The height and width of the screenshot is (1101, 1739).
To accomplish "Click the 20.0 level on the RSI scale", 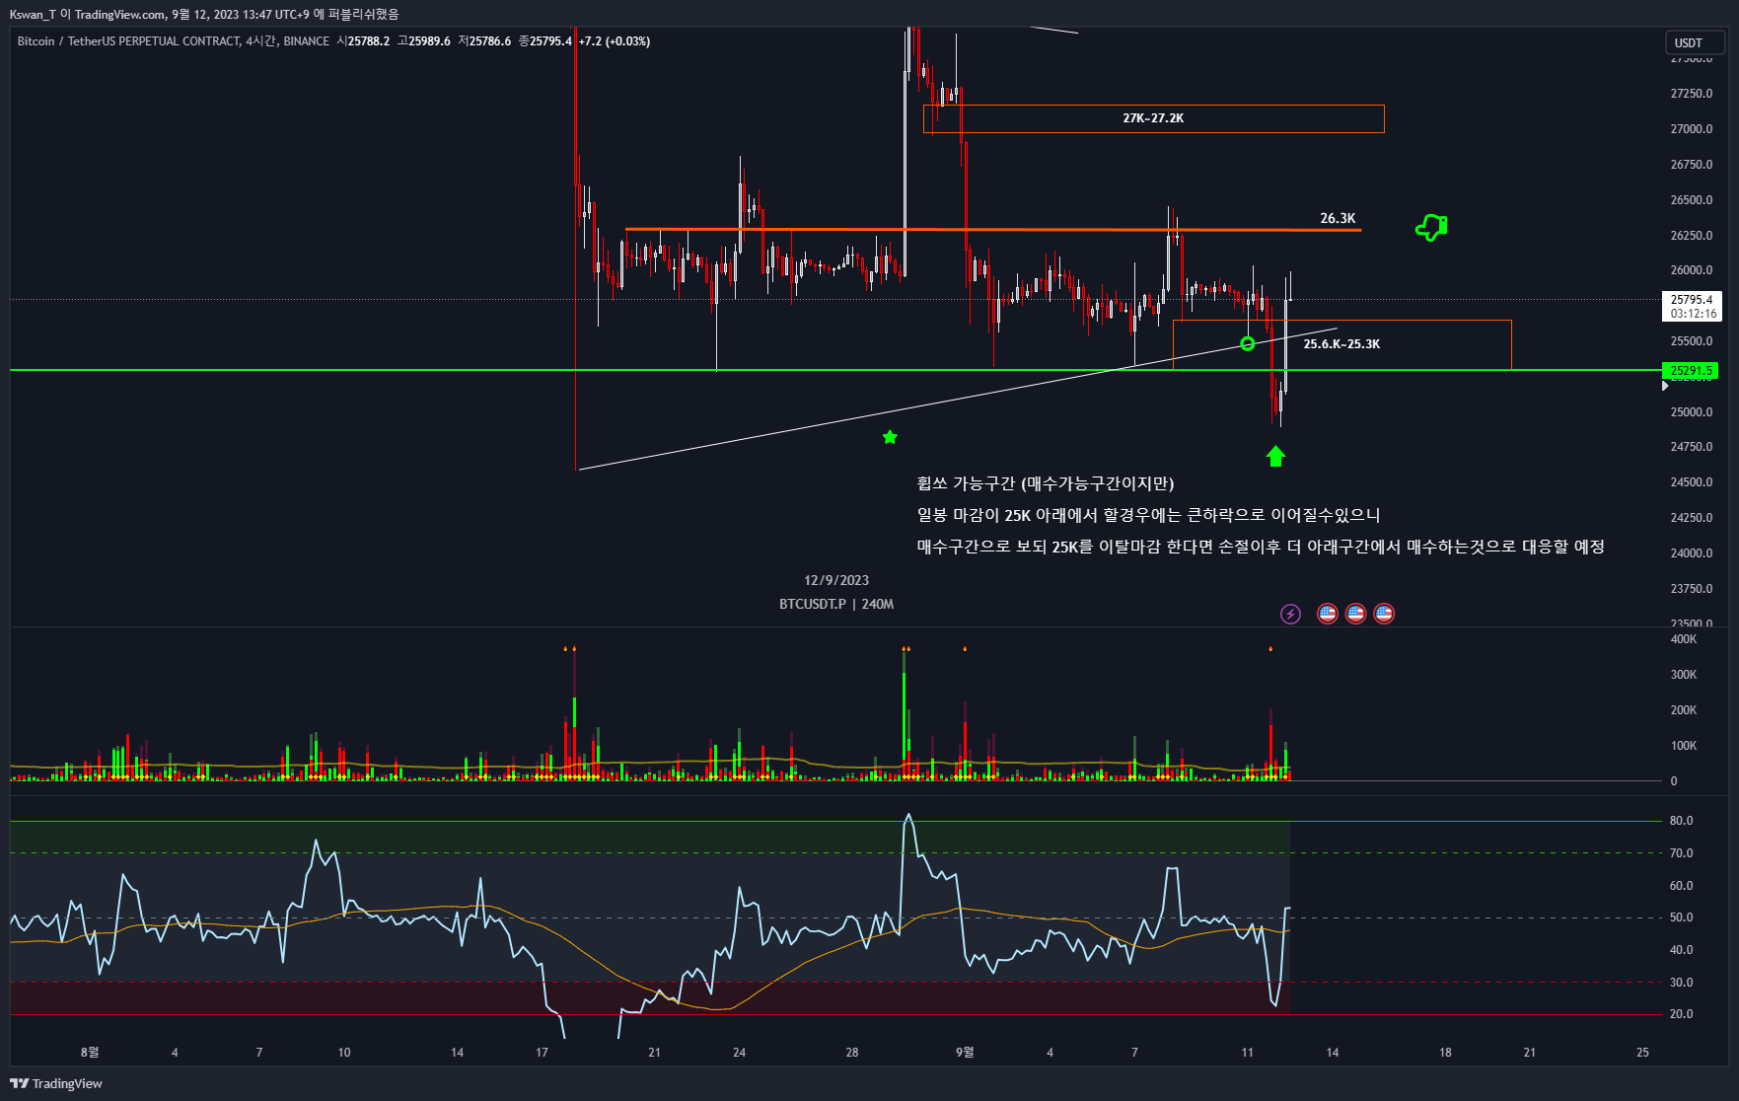I will (1681, 1014).
